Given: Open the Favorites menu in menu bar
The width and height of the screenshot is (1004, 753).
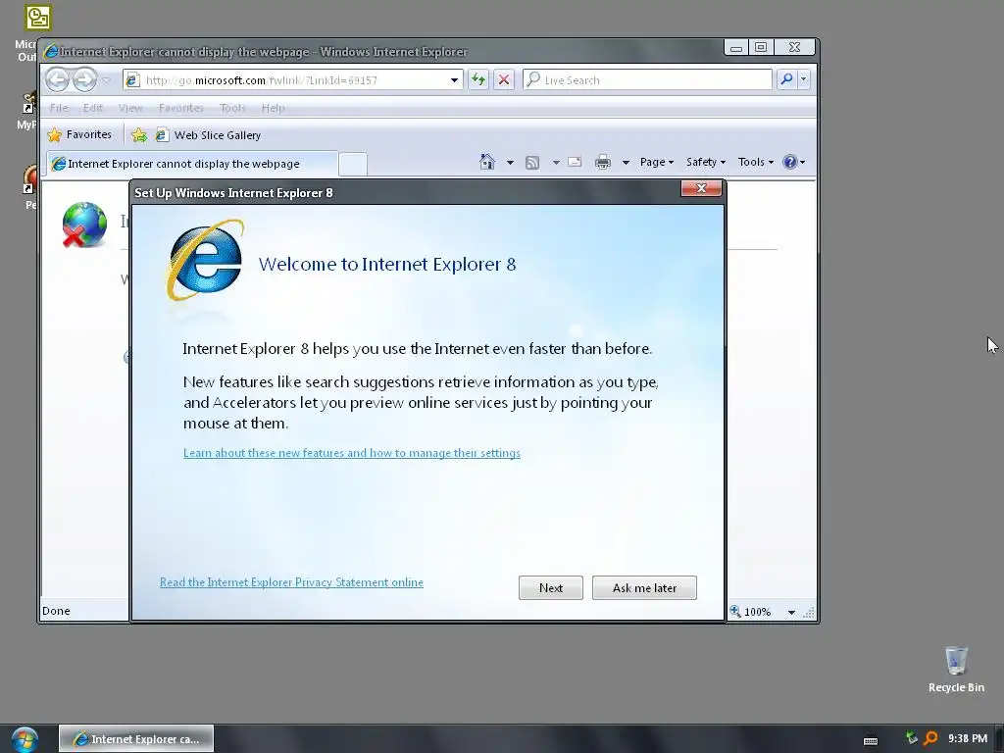Looking at the screenshot, I should 181,108.
